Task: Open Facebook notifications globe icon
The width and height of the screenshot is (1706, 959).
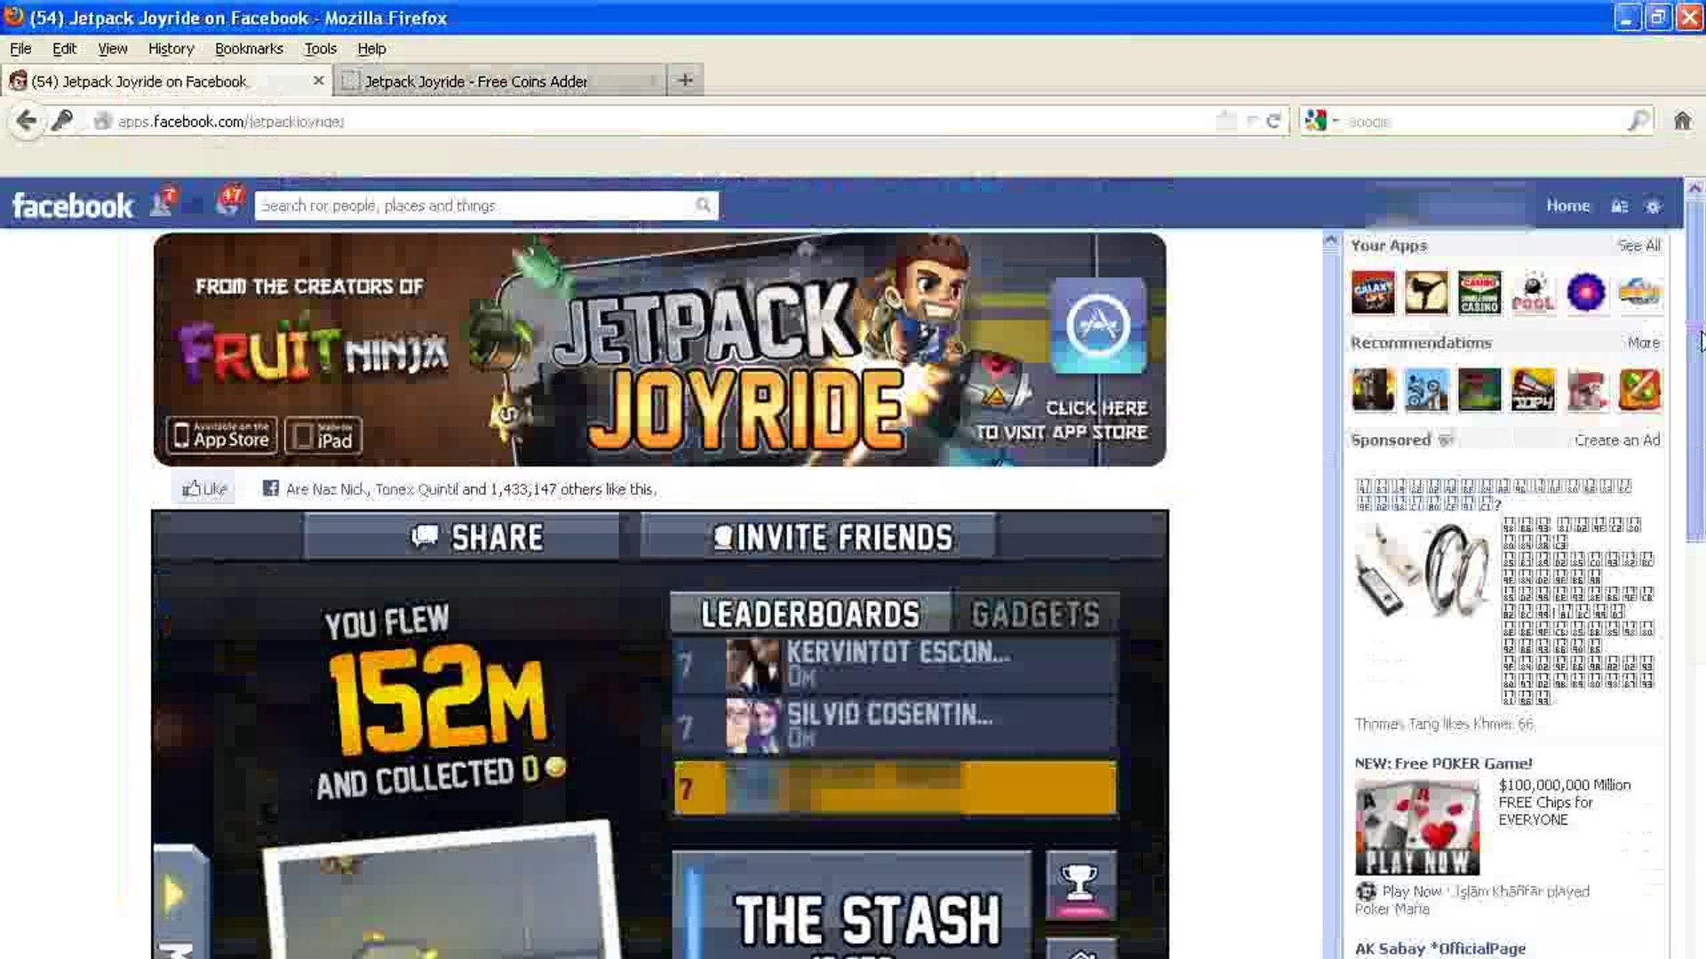Action: (228, 203)
